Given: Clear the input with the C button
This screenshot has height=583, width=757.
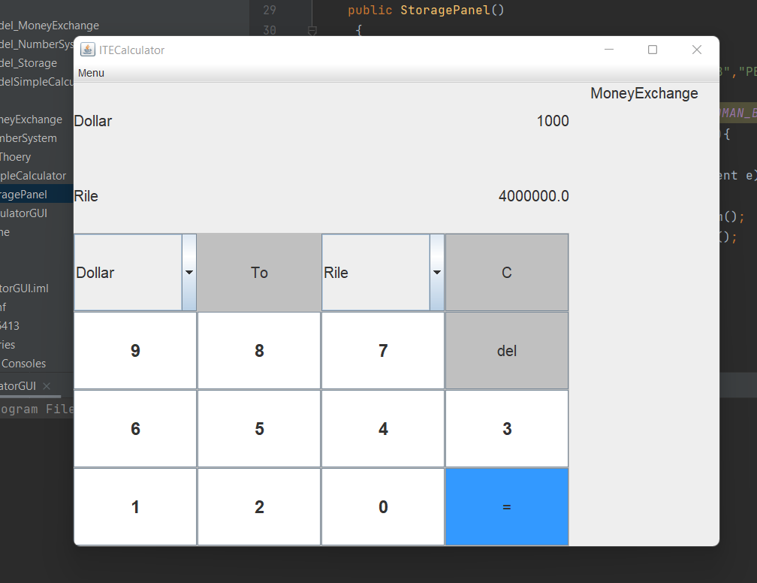Looking at the screenshot, I should [x=507, y=273].
